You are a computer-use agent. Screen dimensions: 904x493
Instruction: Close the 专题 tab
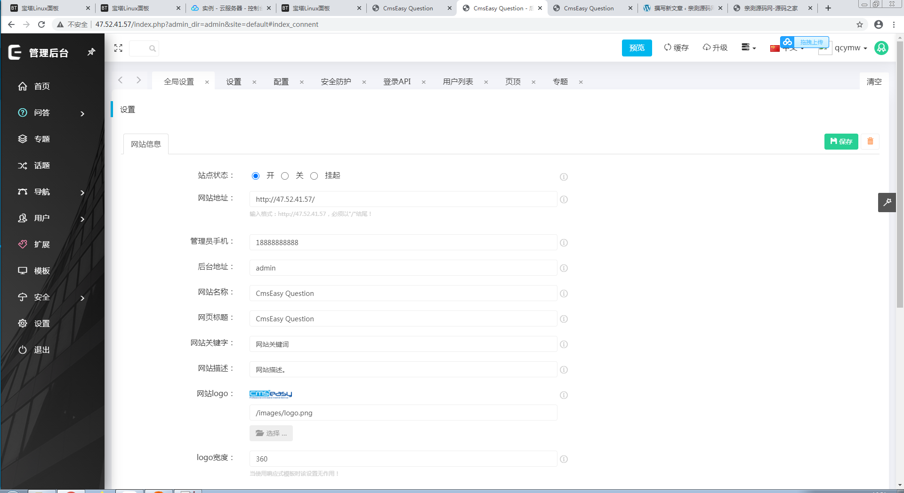click(581, 82)
